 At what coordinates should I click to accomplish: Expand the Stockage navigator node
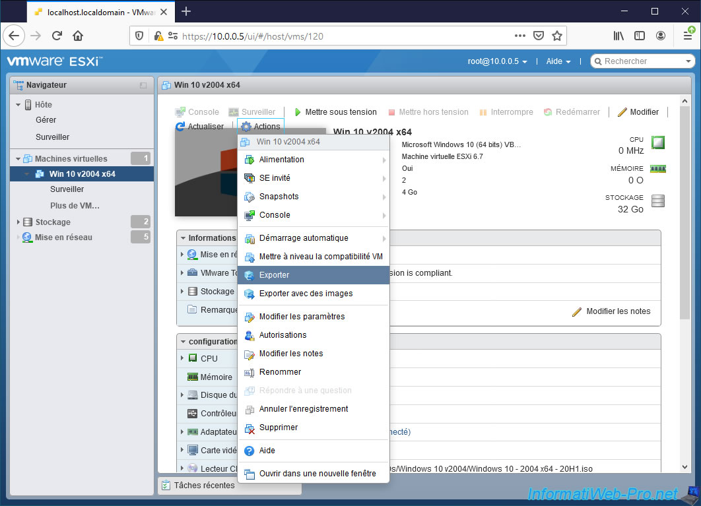18,222
